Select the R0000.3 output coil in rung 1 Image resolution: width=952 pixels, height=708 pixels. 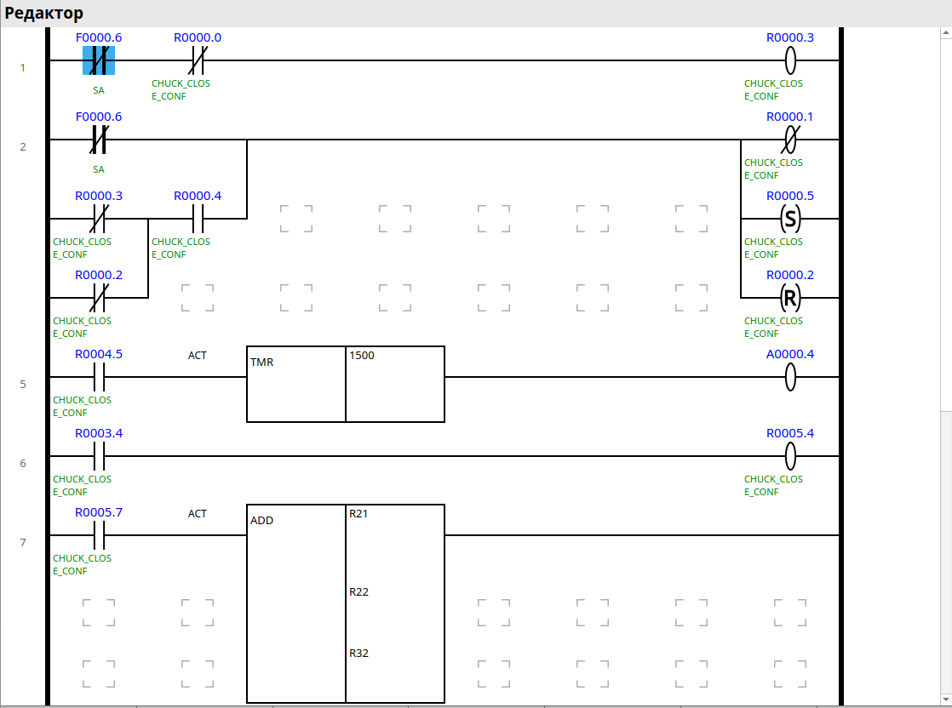pyautogui.click(x=790, y=60)
